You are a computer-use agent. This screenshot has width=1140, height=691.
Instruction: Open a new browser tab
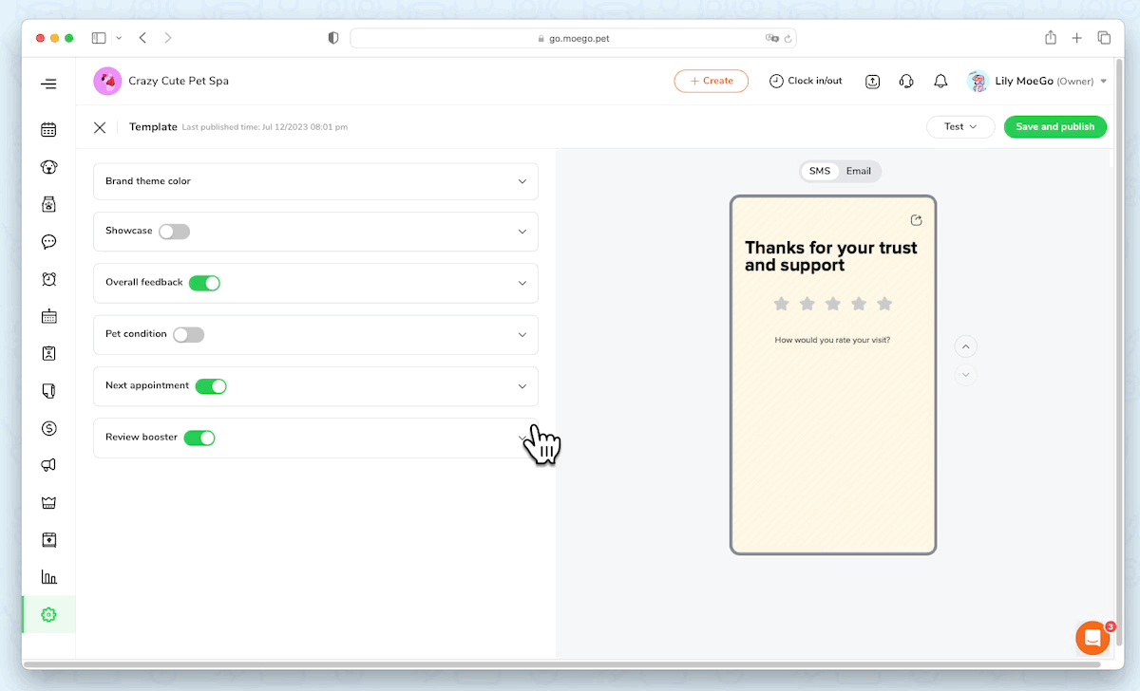1076,38
